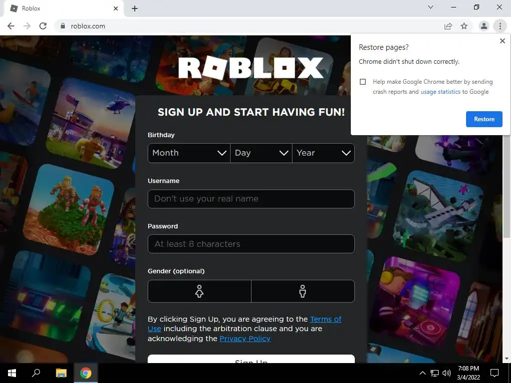
Task: Open the Chrome profile avatar menu
Action: pos(484,26)
